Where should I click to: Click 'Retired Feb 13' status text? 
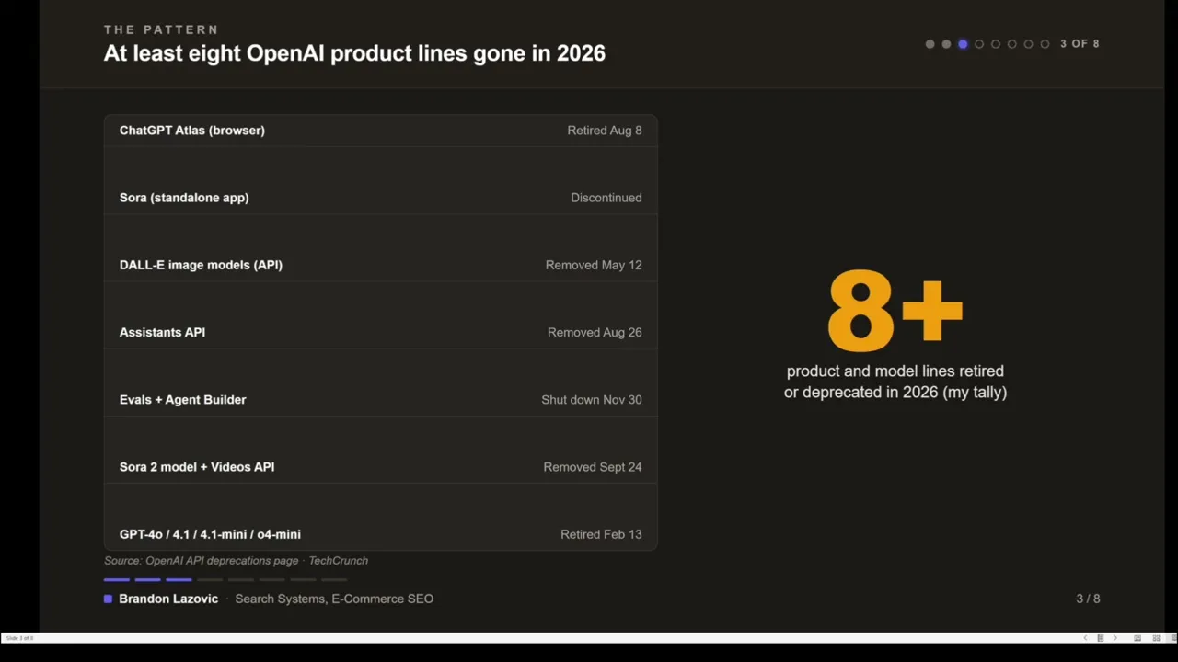tap(601, 534)
